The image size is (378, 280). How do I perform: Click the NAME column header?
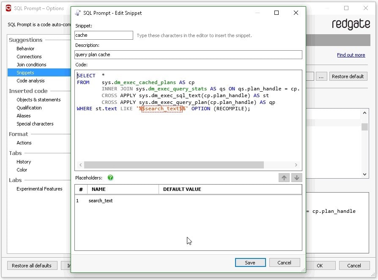click(x=123, y=189)
